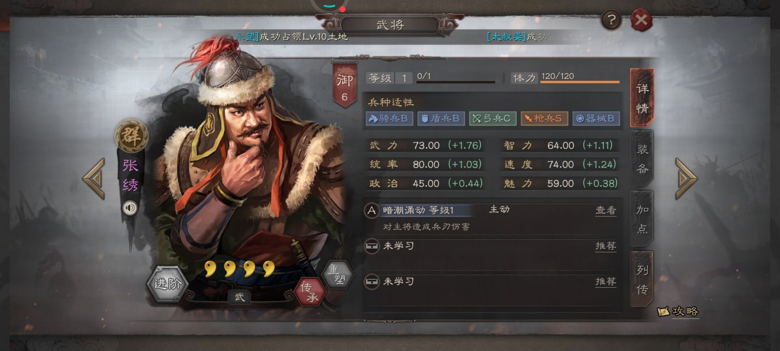780x351 pixels.
Task: Click 推荐 on first unlearned skill slot
Action: (606, 246)
